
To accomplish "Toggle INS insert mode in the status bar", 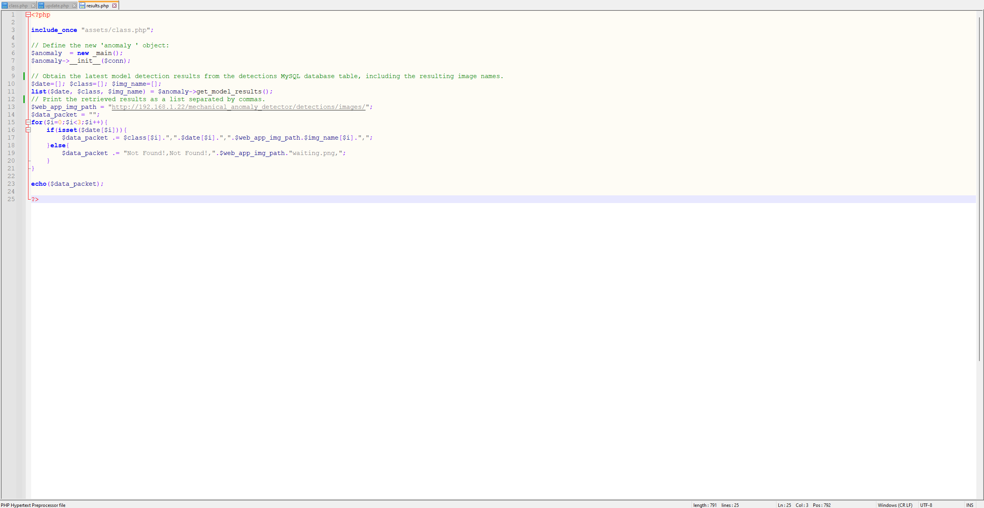I will pos(970,505).
